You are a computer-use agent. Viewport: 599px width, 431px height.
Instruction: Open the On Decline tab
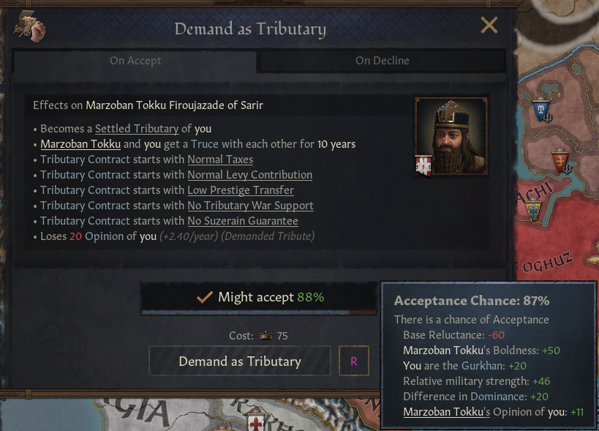coord(382,61)
